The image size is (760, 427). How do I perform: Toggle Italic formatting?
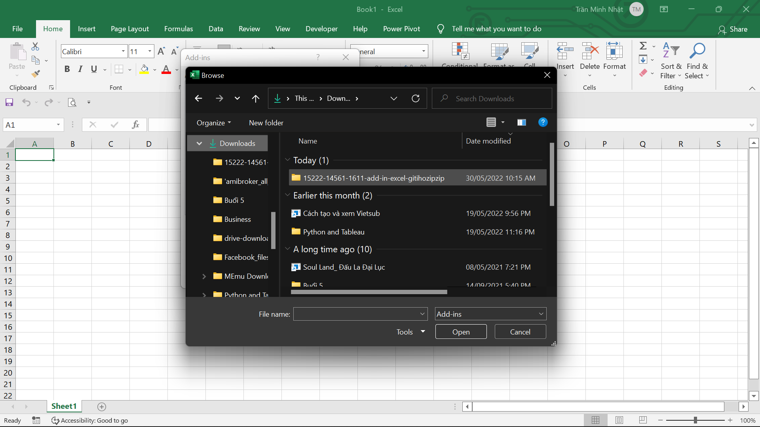(x=80, y=69)
